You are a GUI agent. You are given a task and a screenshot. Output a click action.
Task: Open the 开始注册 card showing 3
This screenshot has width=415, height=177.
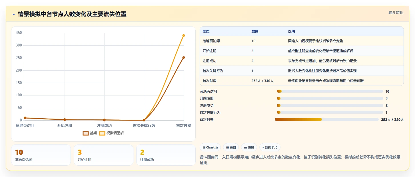103,155
